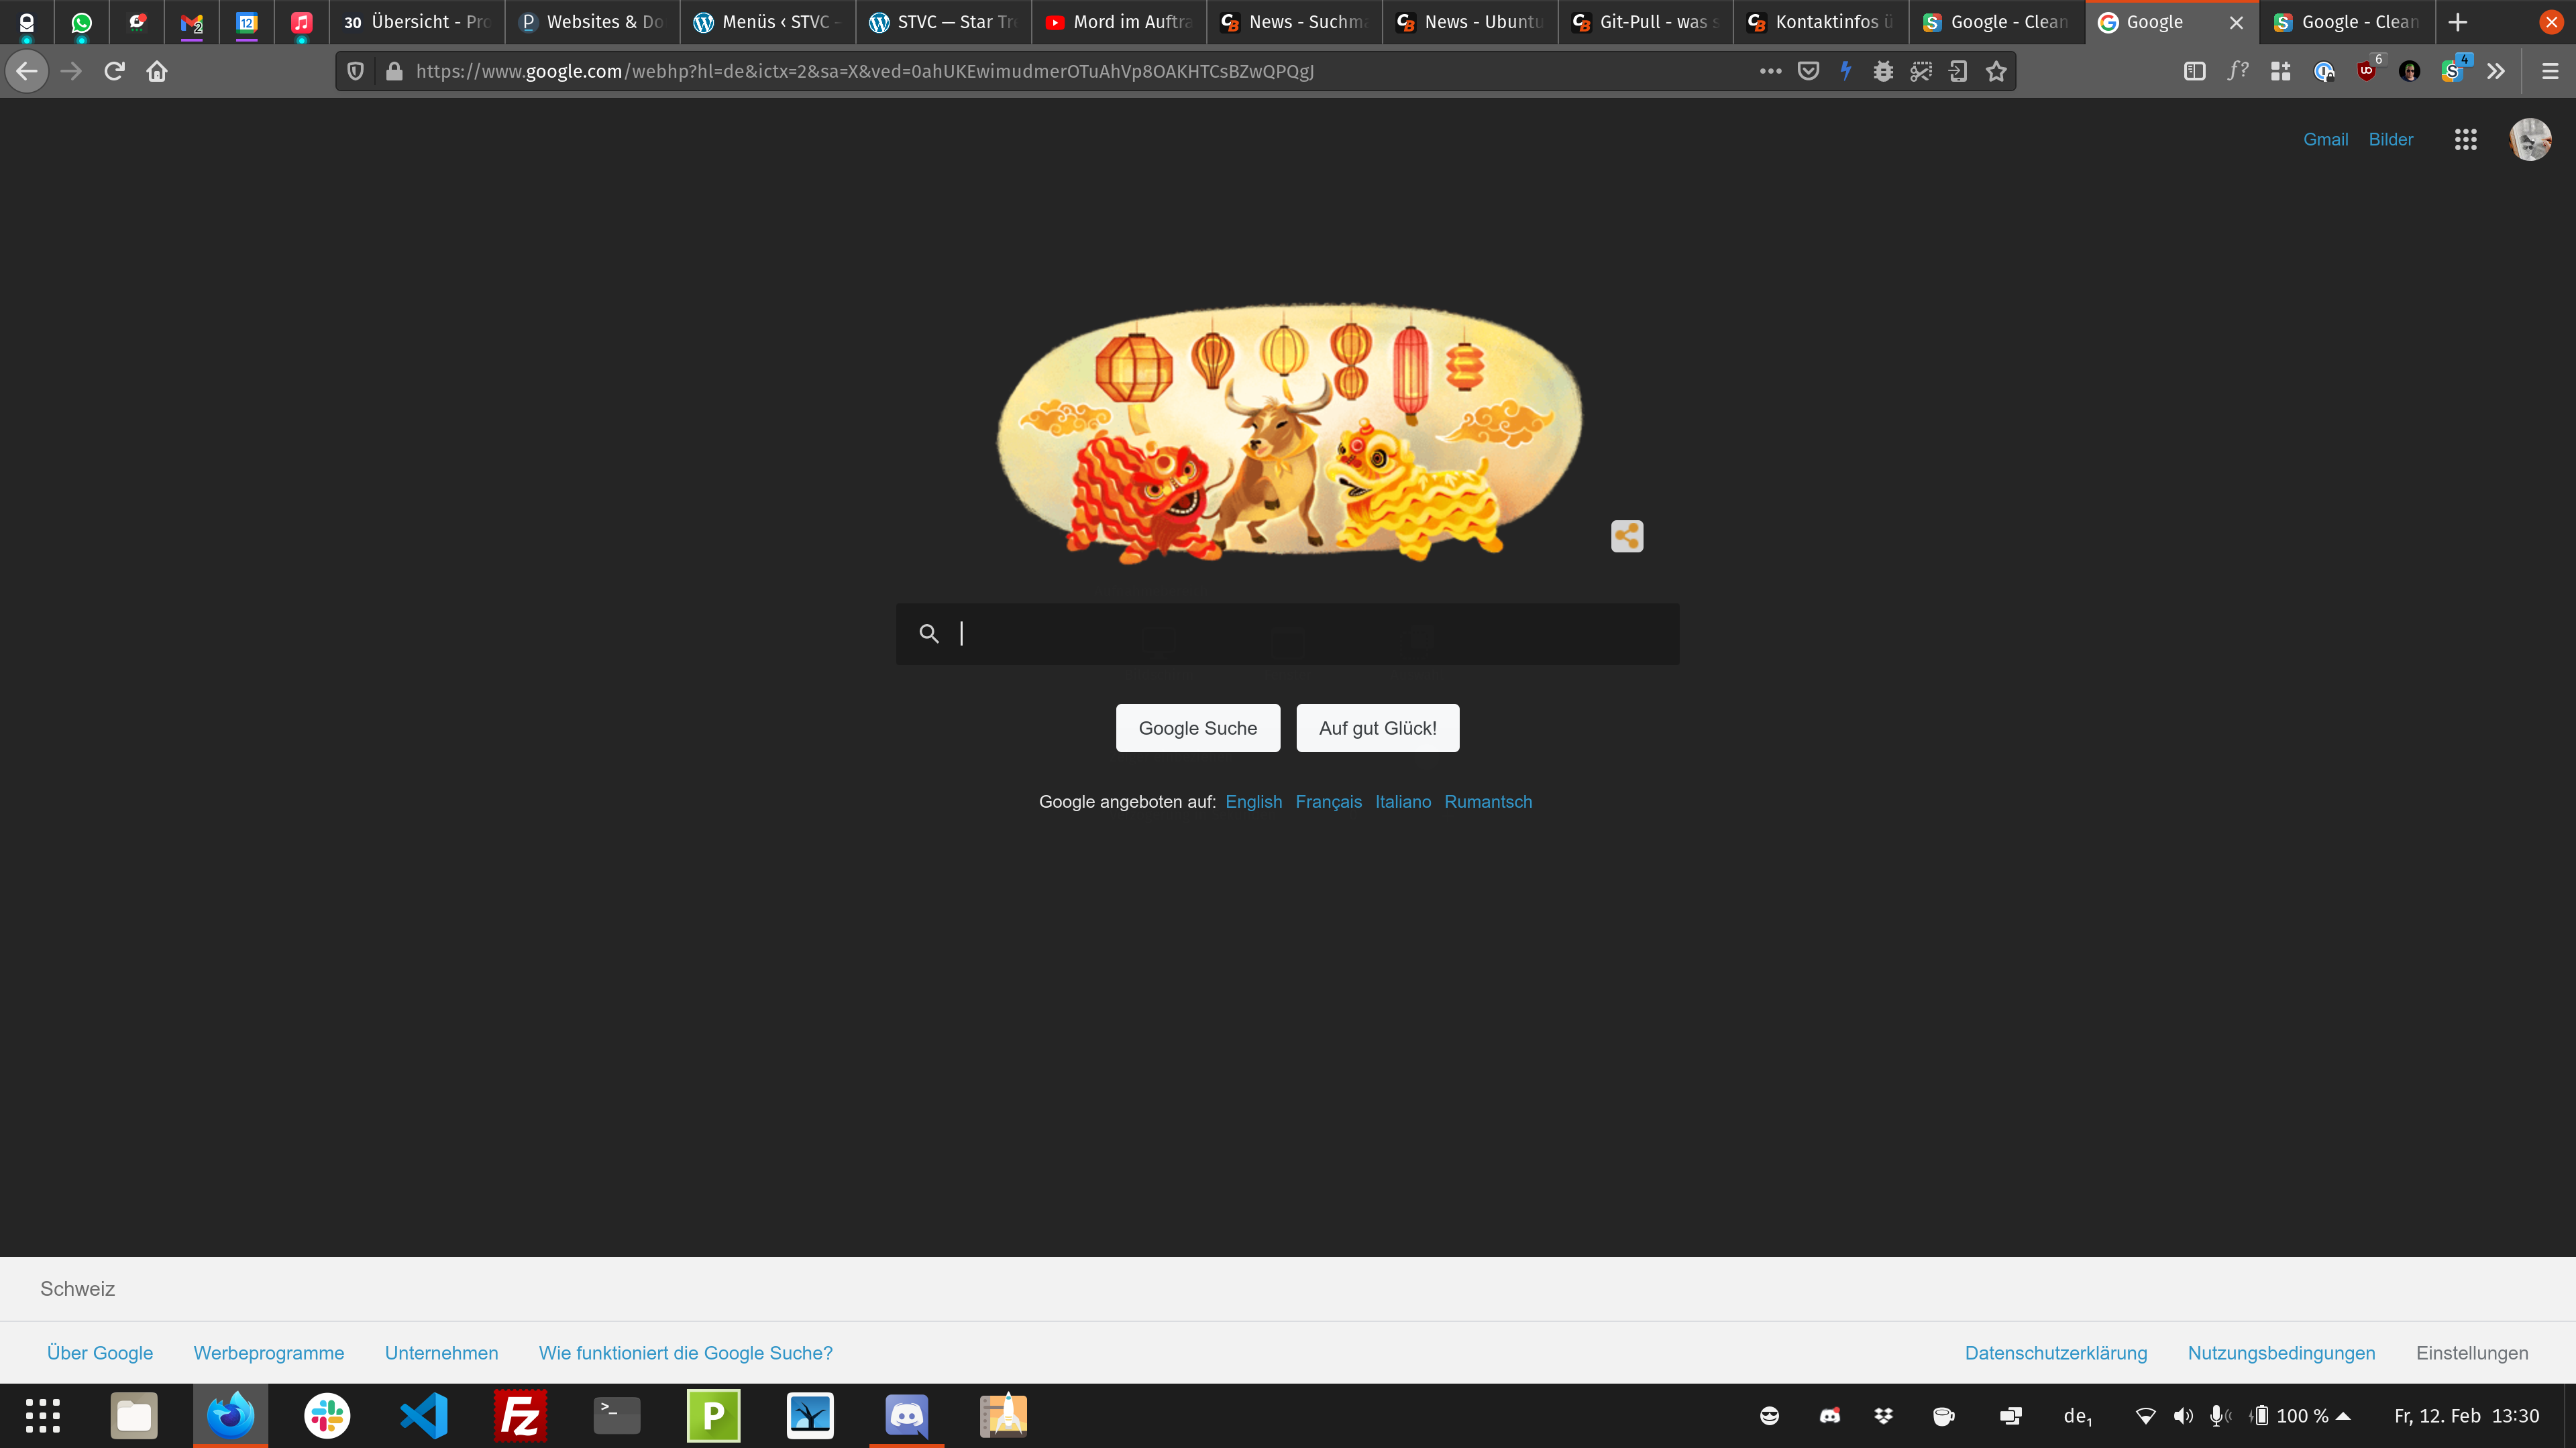This screenshot has width=2576, height=1448.
Task: Open page actions three-dot menu
Action: pos(1770,71)
